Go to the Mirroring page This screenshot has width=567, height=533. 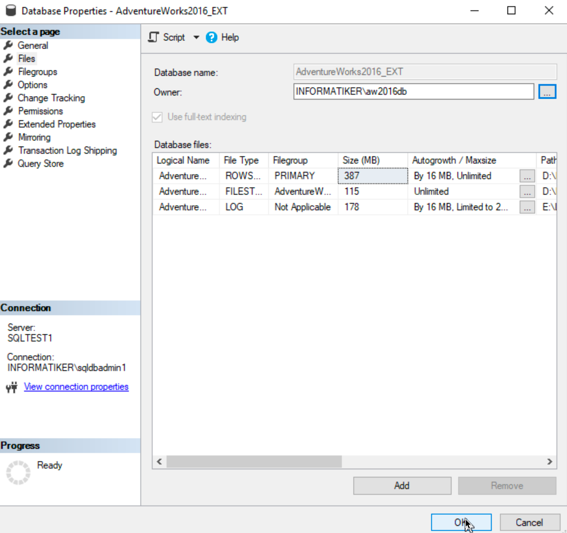(x=34, y=137)
